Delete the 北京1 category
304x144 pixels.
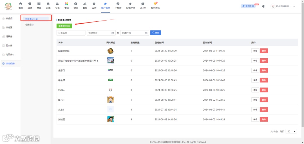tap(264, 109)
